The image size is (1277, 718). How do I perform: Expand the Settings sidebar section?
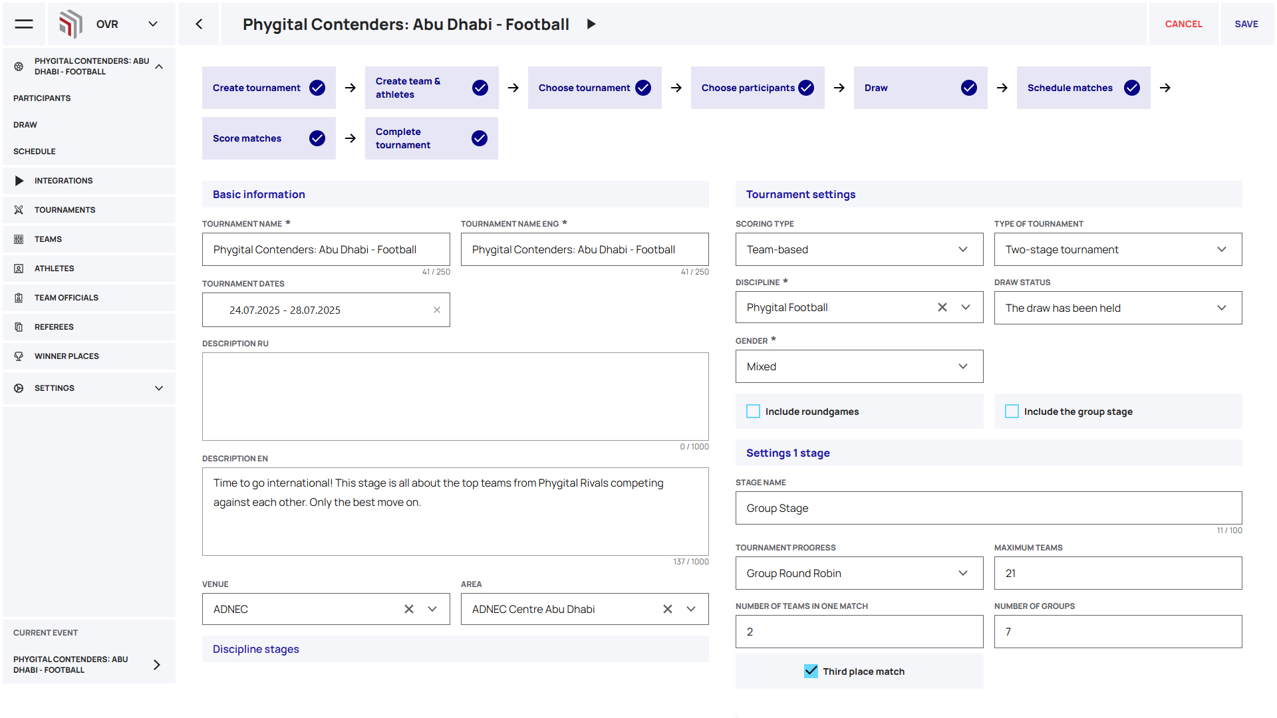(159, 388)
